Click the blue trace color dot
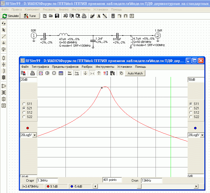The image size is (210, 193). [x=195, y=128]
